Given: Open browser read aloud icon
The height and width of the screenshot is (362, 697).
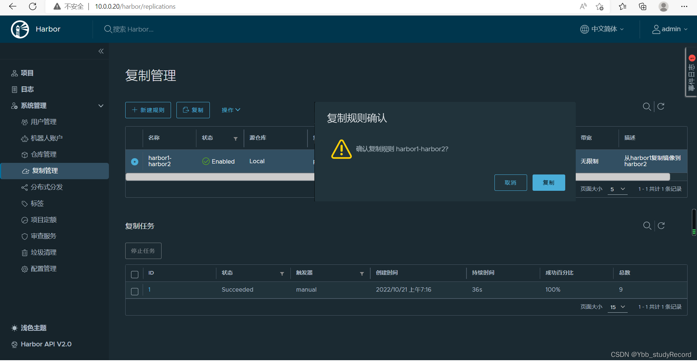Looking at the screenshot, I should click(x=583, y=7).
